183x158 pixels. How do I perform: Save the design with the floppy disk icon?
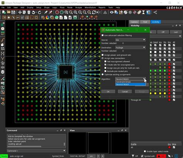click(13, 12)
